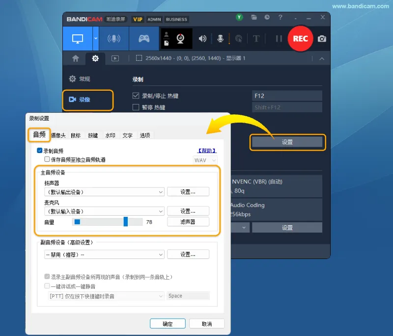Screen dimensions: 393x336
Task: Open settings gear tab in Bandicam
Action: 95,58
